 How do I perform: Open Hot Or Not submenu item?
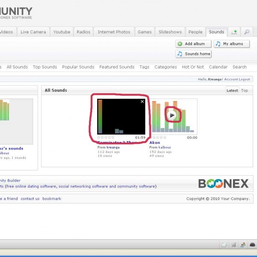pyautogui.click(x=193, y=67)
